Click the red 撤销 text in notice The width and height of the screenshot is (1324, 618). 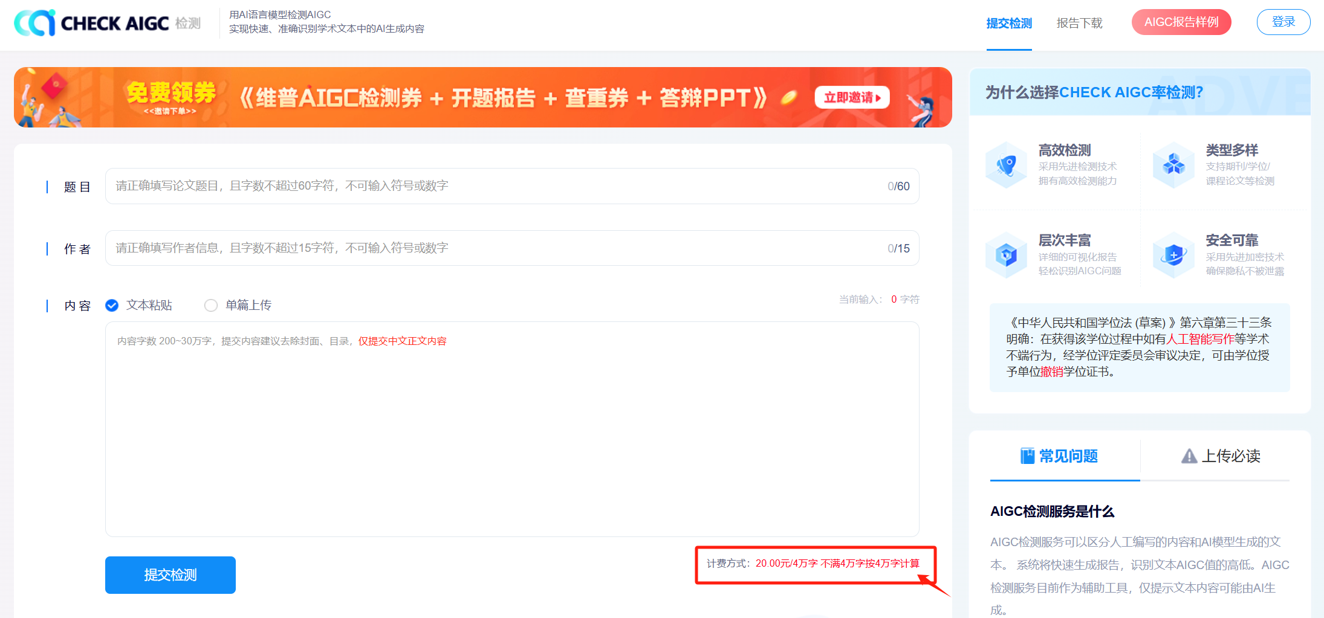1052,372
